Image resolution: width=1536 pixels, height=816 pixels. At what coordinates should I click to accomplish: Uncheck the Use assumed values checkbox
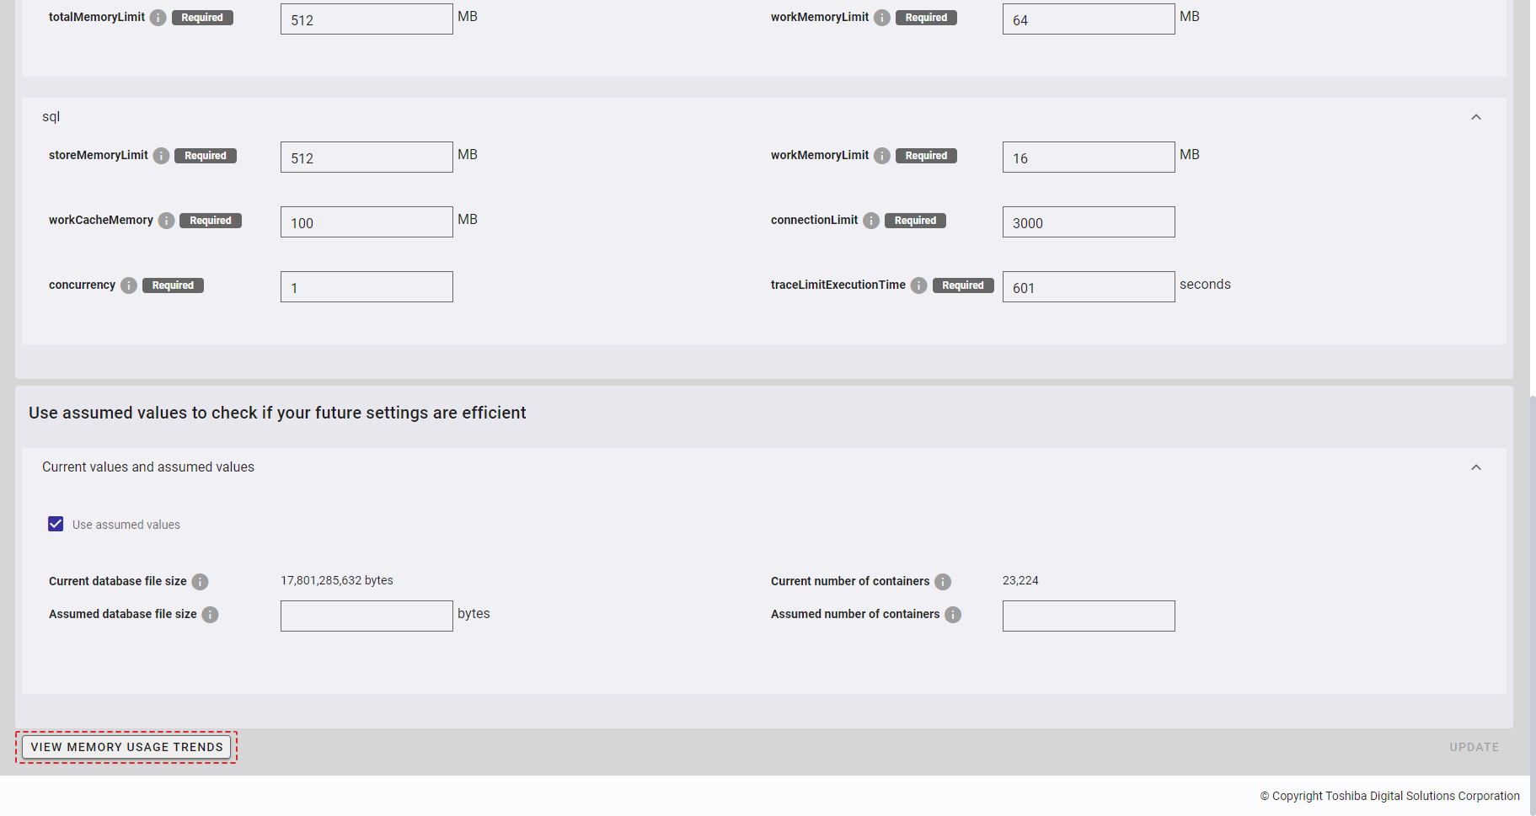(56, 524)
